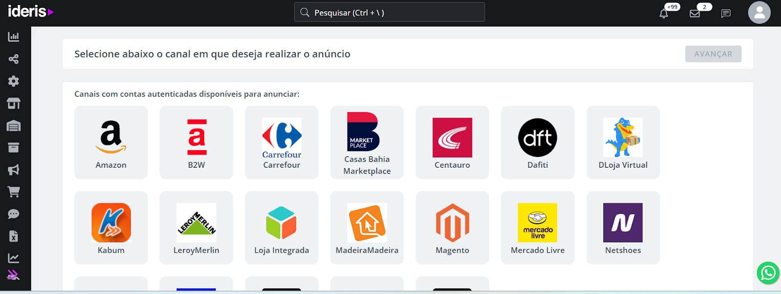The height and width of the screenshot is (294, 781).
Task: Click the search magnifier icon
Action: coord(305,12)
